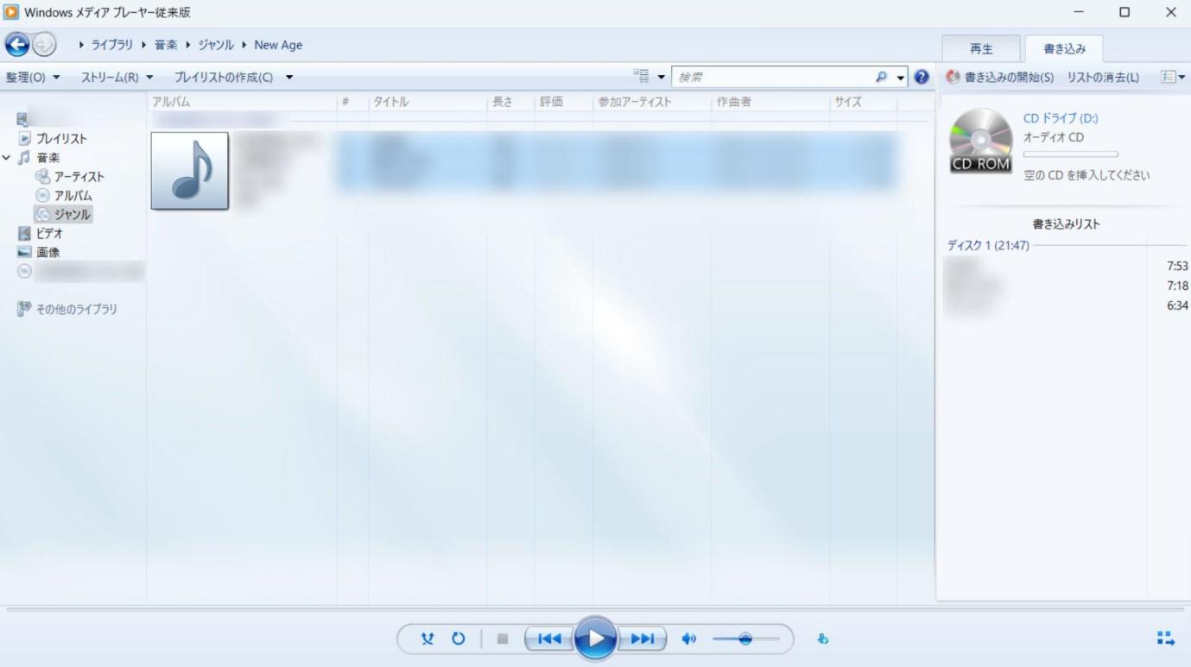
Task: Click the New Age breadcrumb
Action: tap(278, 45)
